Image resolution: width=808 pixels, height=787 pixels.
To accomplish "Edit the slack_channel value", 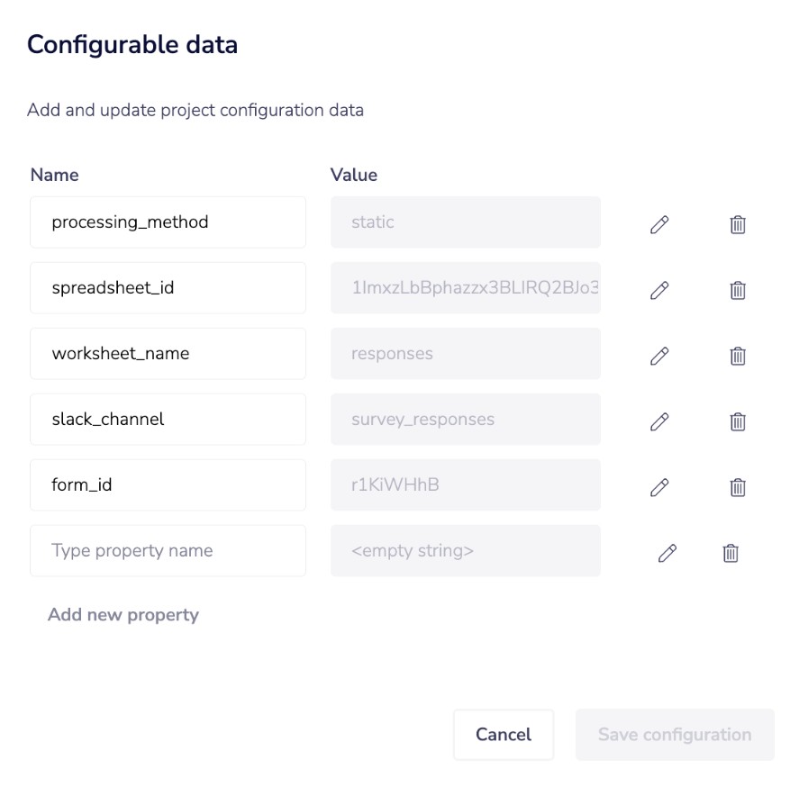I will click(659, 421).
